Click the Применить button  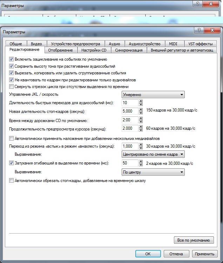click(x=204, y=254)
